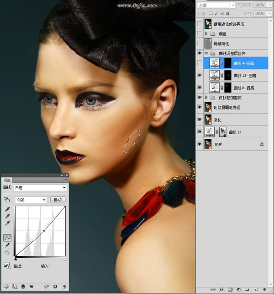Image resolution: width=274 pixels, height=294 pixels.
Task: Click the clip to layer icon
Action: point(23,287)
